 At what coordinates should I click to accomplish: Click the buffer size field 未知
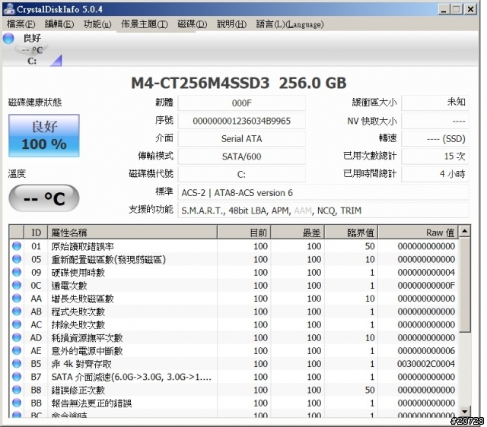pyautogui.click(x=434, y=103)
